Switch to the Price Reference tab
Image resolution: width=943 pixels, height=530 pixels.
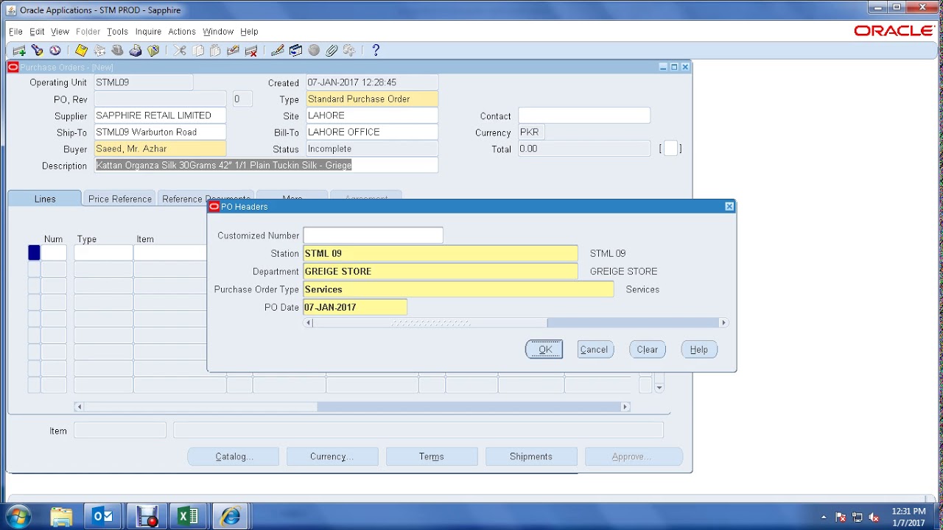click(x=120, y=199)
